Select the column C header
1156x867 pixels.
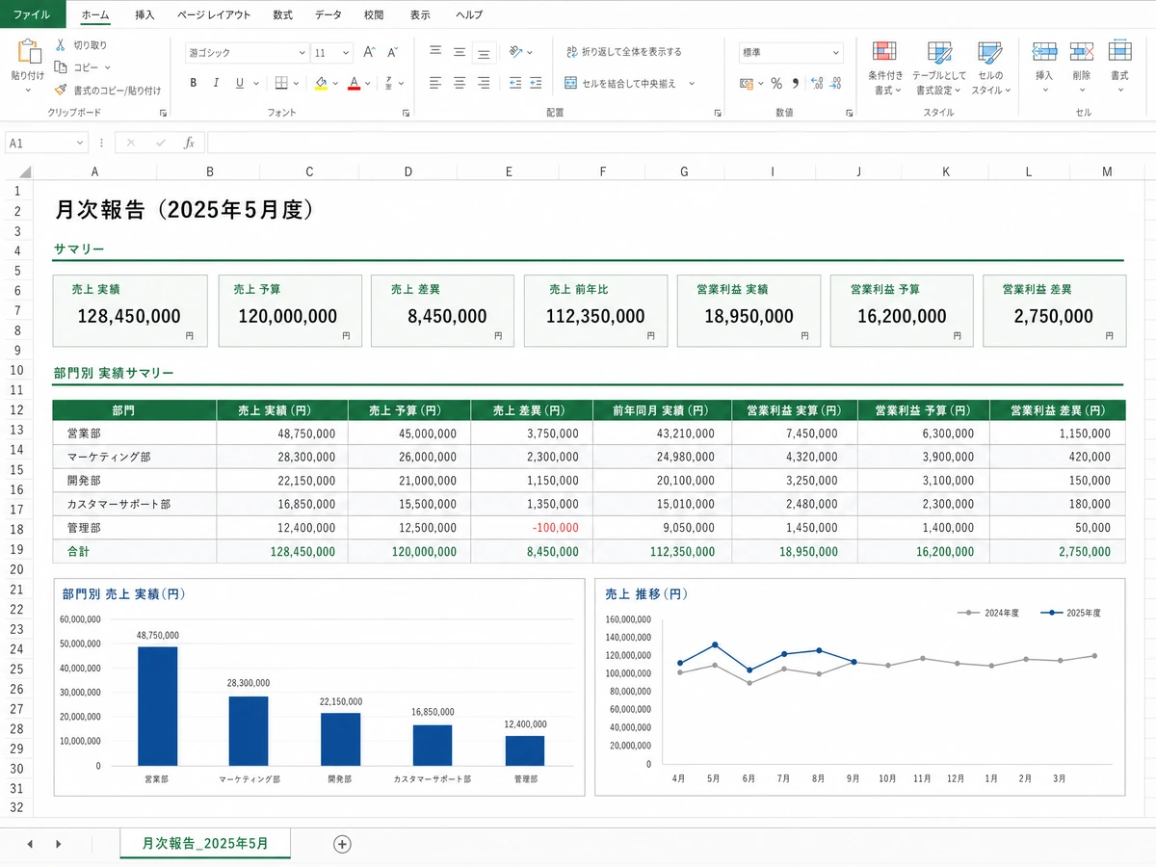point(309,171)
